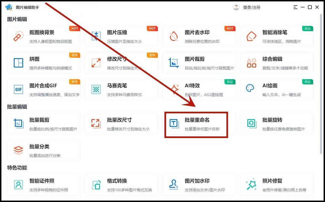
Task: Click the 批量编辑 section heading
Action: click(17, 107)
